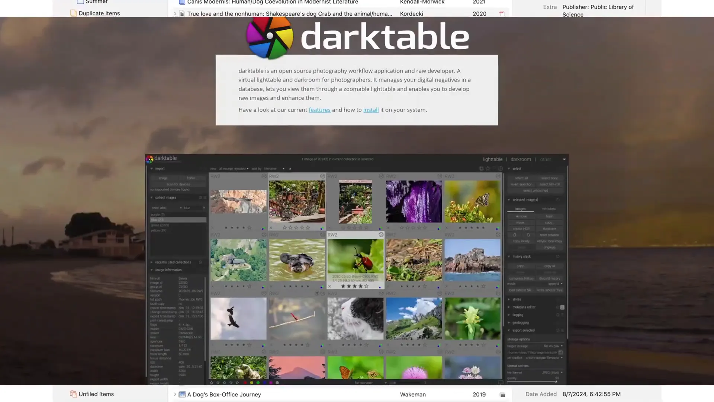Viewport: 714px width, 402px height.
Task: Collapse the image information module
Action: [x=152, y=270]
